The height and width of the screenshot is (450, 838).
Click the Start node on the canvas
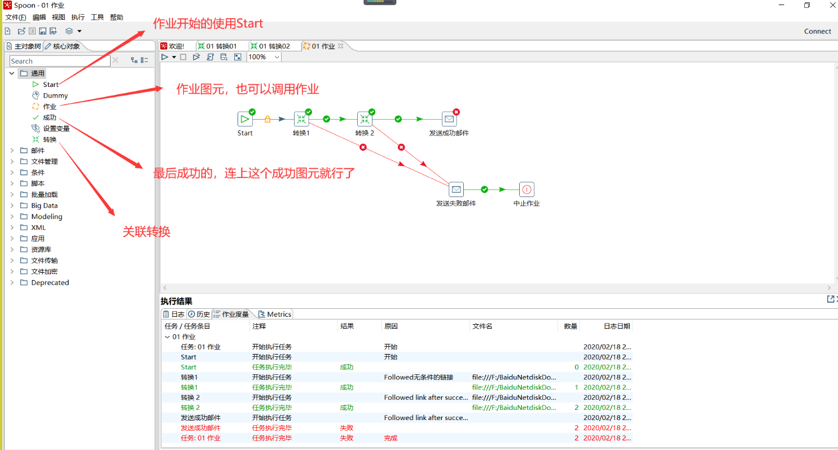pyautogui.click(x=245, y=119)
